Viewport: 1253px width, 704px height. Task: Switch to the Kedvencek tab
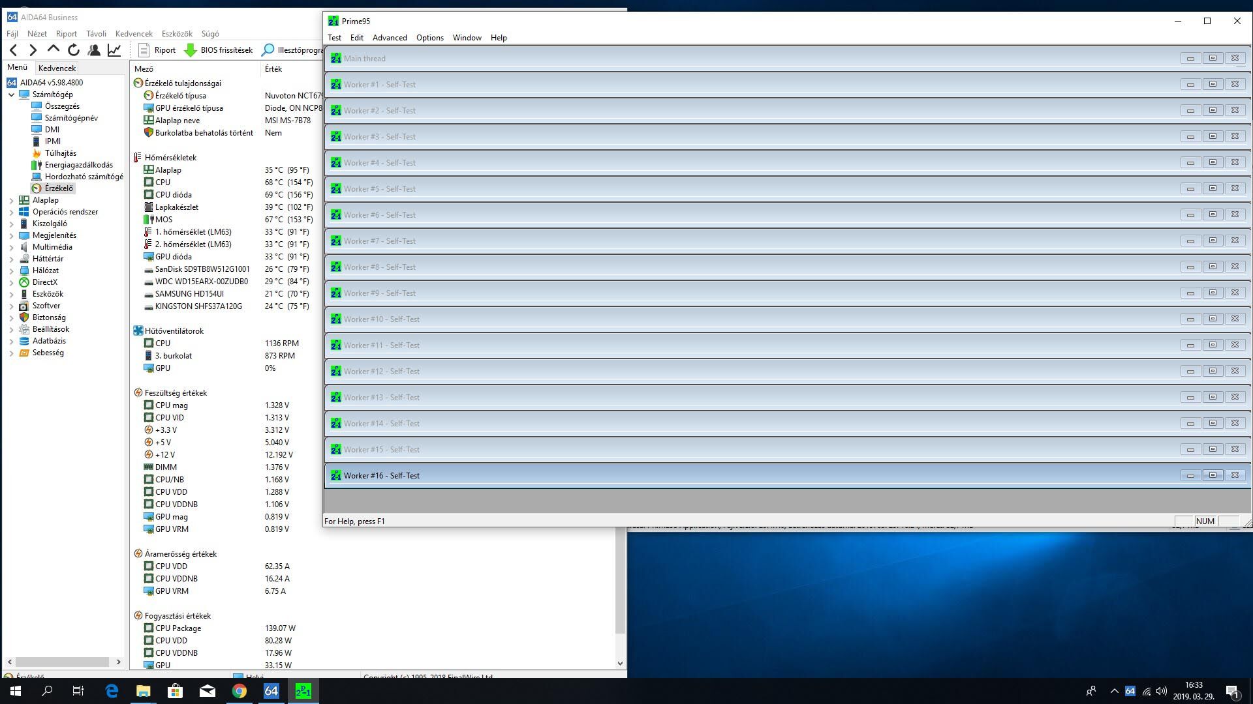coord(57,68)
